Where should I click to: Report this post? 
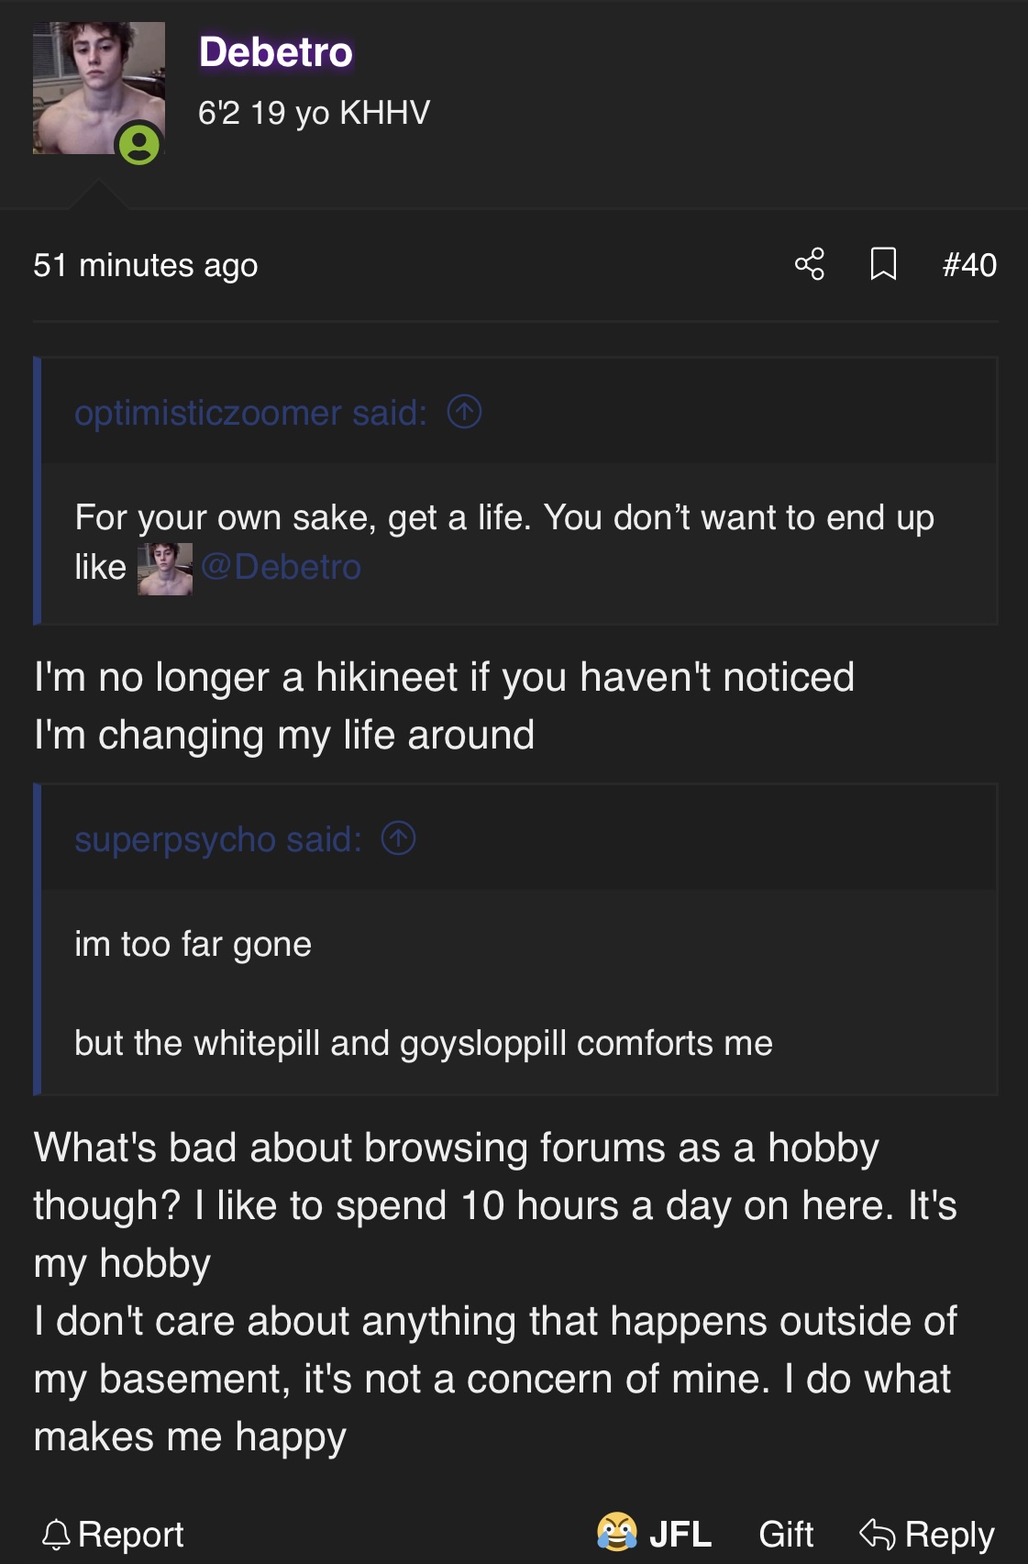[130, 1534]
